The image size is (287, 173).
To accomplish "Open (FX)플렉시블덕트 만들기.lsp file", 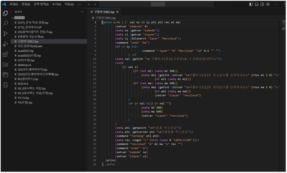I will [x=35, y=32].
